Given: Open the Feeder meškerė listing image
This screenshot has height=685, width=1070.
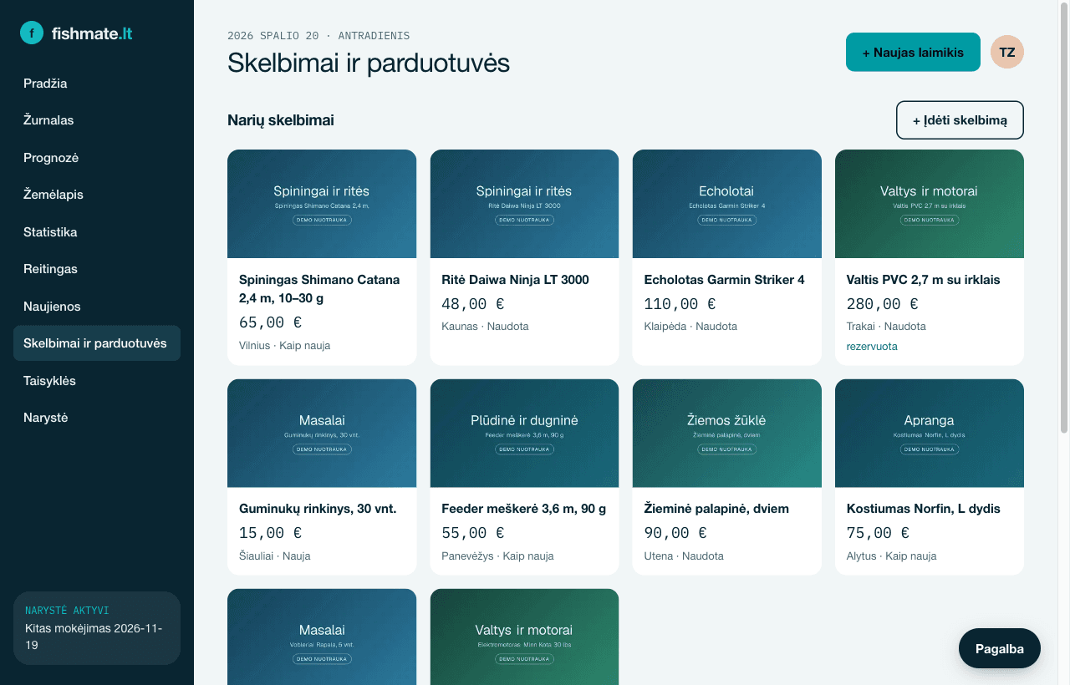Looking at the screenshot, I should (524, 434).
